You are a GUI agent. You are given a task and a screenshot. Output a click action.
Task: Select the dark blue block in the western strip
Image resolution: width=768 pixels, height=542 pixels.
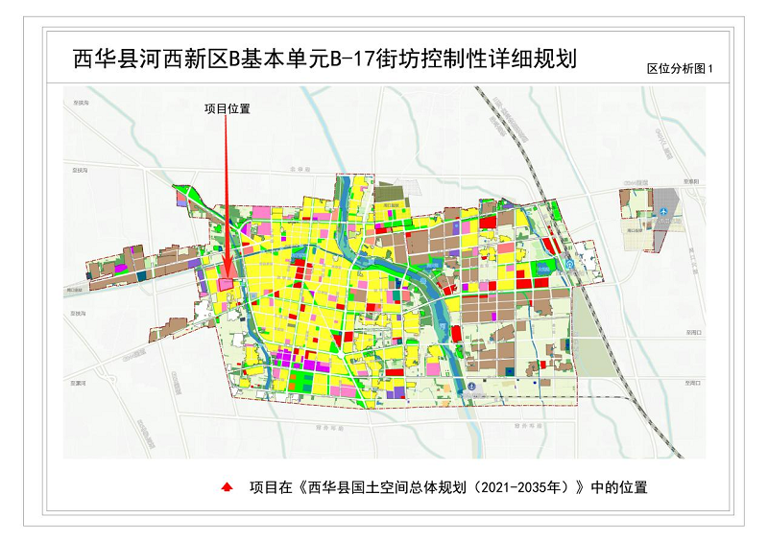point(142,275)
